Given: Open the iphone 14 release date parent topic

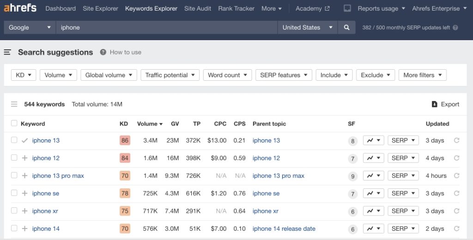Looking at the screenshot, I should [284, 229].
